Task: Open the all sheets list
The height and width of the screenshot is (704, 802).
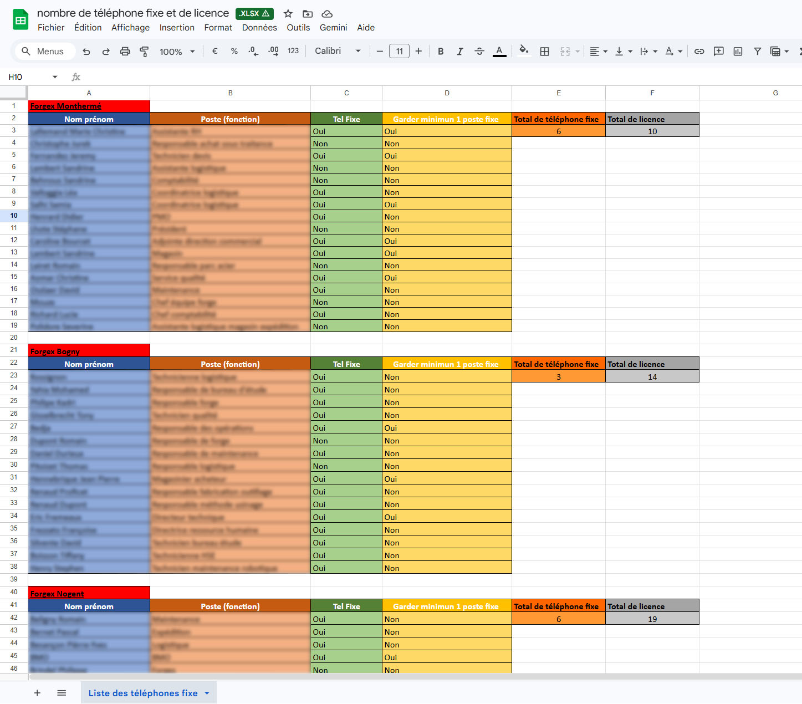Action: 62,693
